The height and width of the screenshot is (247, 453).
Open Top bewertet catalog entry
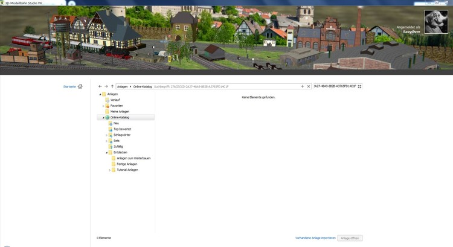[122, 129]
